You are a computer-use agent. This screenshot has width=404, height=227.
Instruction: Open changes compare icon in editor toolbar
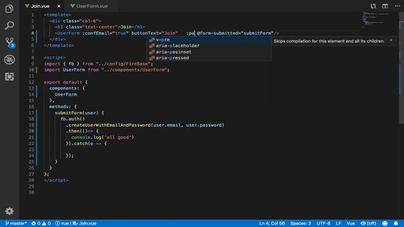tap(373, 6)
